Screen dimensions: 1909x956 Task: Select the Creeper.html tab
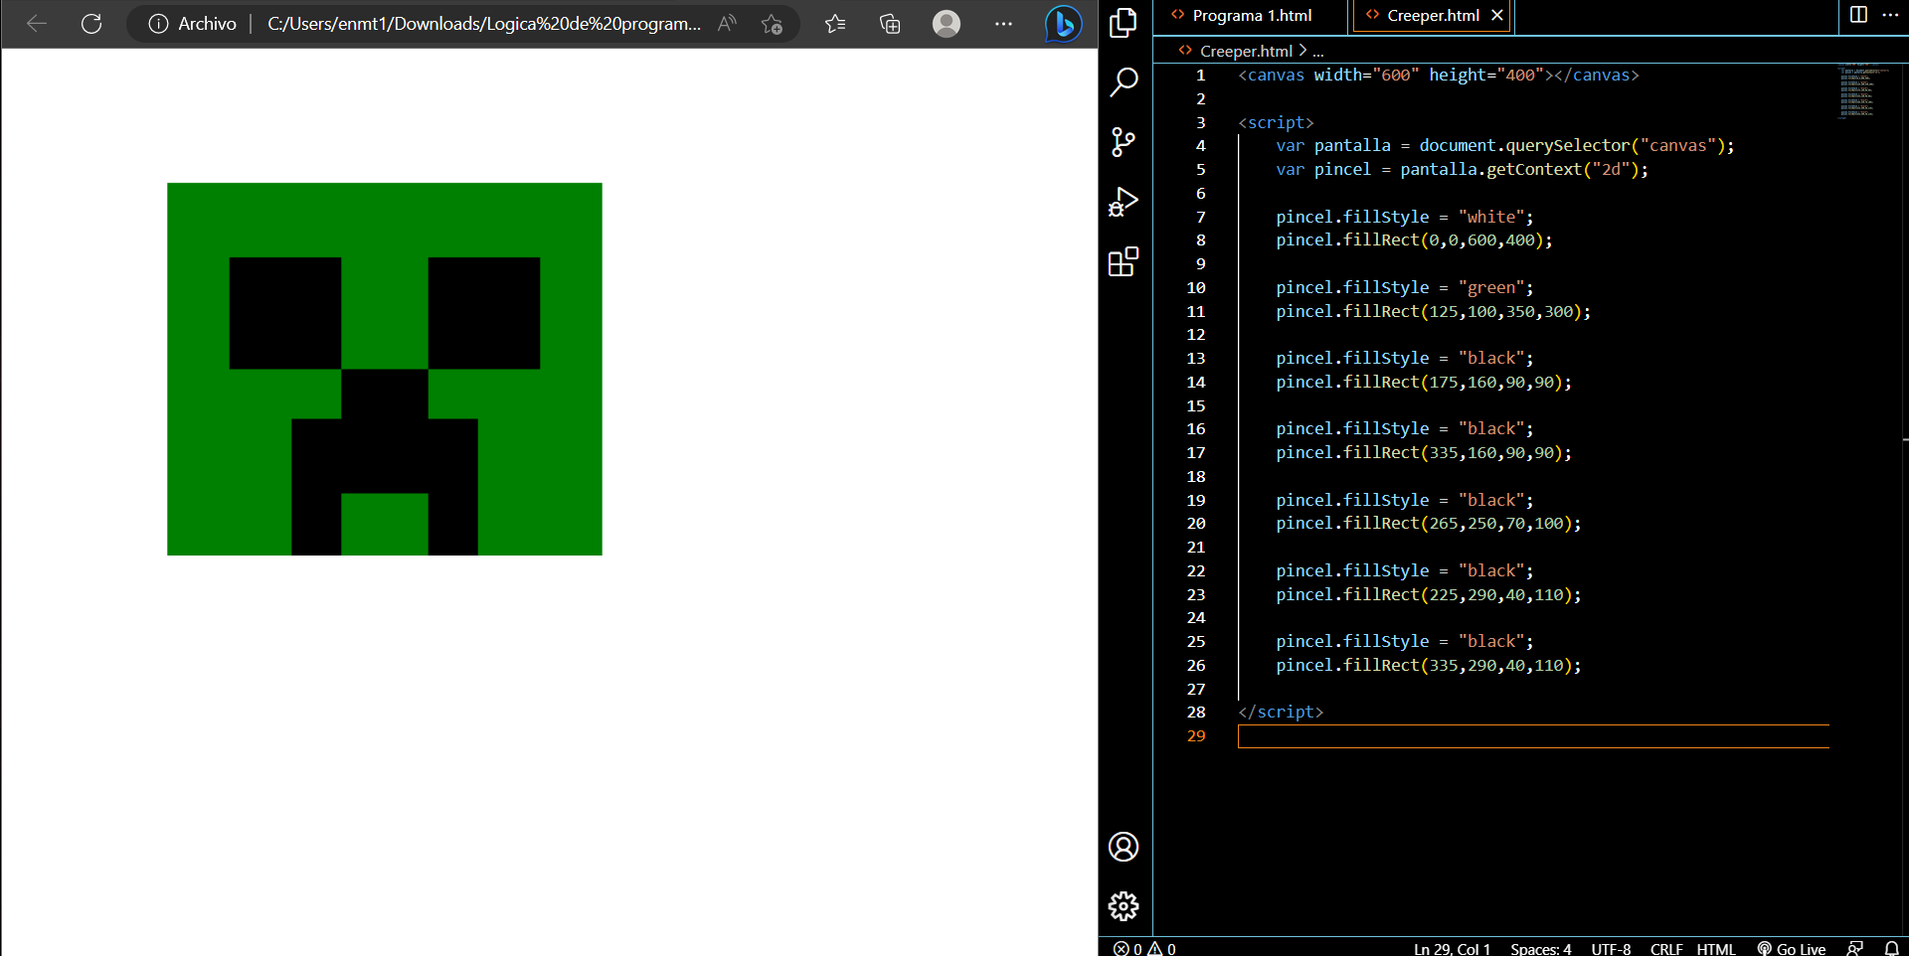[1433, 15]
